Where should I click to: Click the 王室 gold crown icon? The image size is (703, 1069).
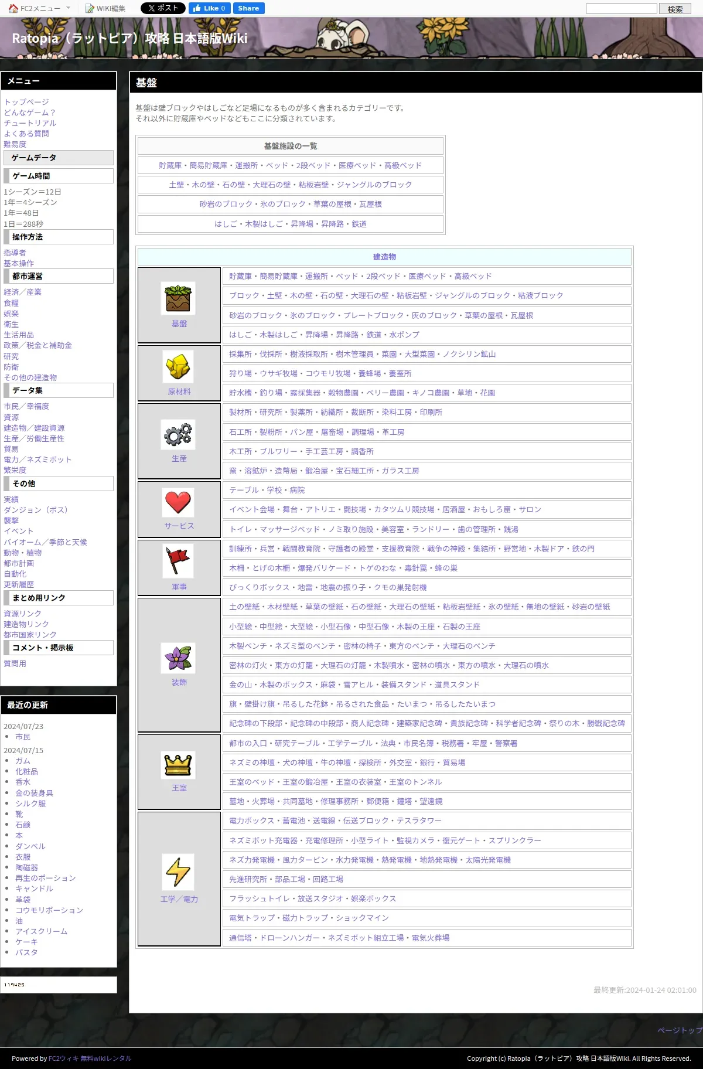tap(178, 764)
